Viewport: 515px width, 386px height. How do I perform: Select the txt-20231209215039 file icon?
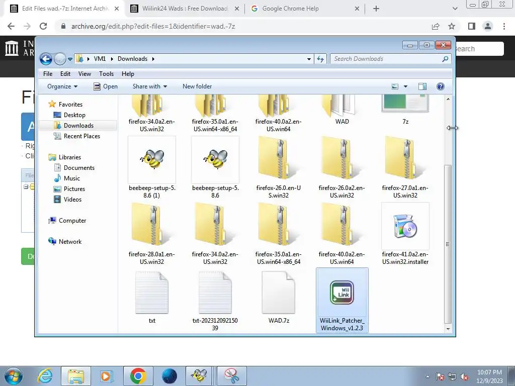(x=215, y=292)
